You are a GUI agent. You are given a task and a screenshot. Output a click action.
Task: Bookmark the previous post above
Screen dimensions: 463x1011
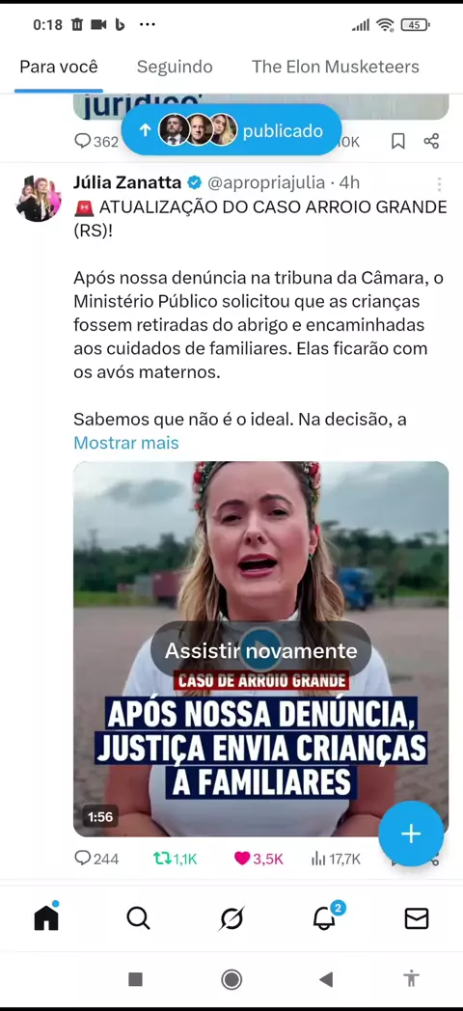(x=398, y=141)
